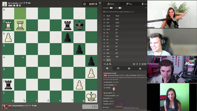Screen dimensions: 197x111
Task: Click the emote posted by sun2yp
Action: [x=114, y=89]
